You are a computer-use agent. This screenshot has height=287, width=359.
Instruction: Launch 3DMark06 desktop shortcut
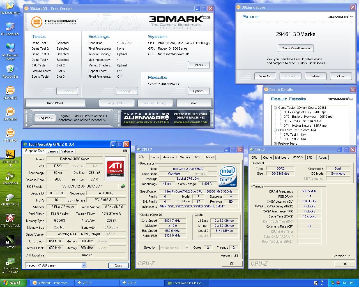click(10, 135)
